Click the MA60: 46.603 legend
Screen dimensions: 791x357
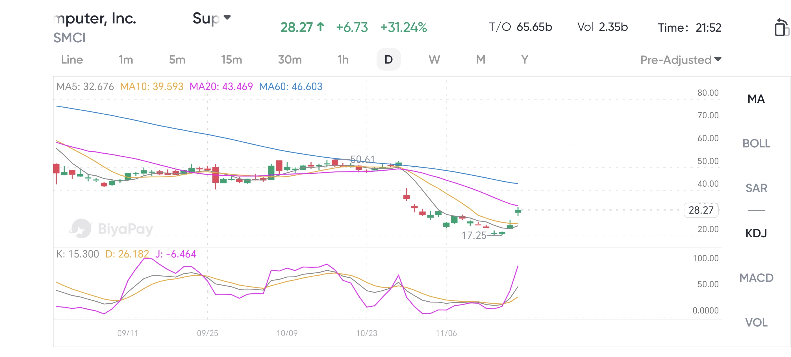(291, 86)
